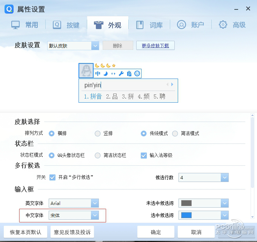Open the 英文字体 Arial dropdown
Screen dimensions: 257x242
(74, 203)
